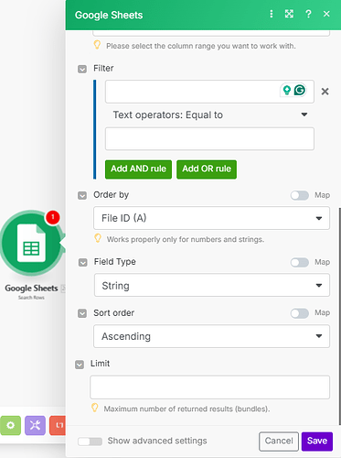
Task: Open the red flow control button
Action: (58, 425)
